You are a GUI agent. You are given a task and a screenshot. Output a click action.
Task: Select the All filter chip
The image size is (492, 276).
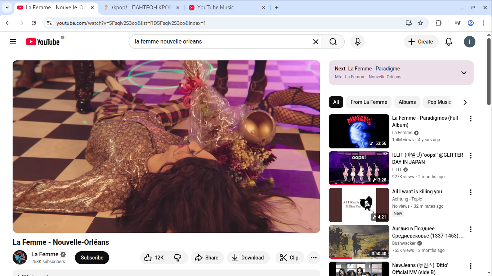(x=336, y=102)
